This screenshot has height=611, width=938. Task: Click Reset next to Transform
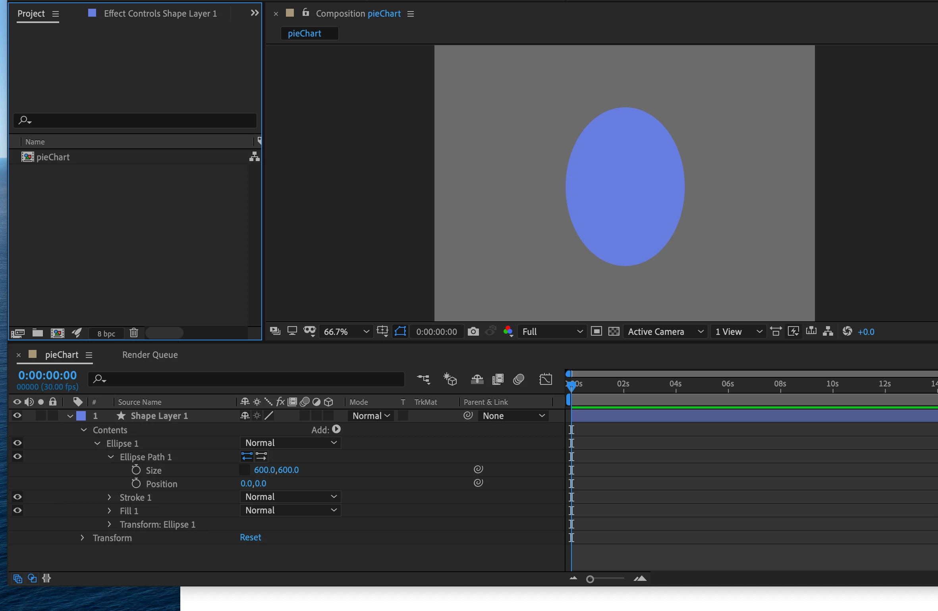[x=251, y=537]
